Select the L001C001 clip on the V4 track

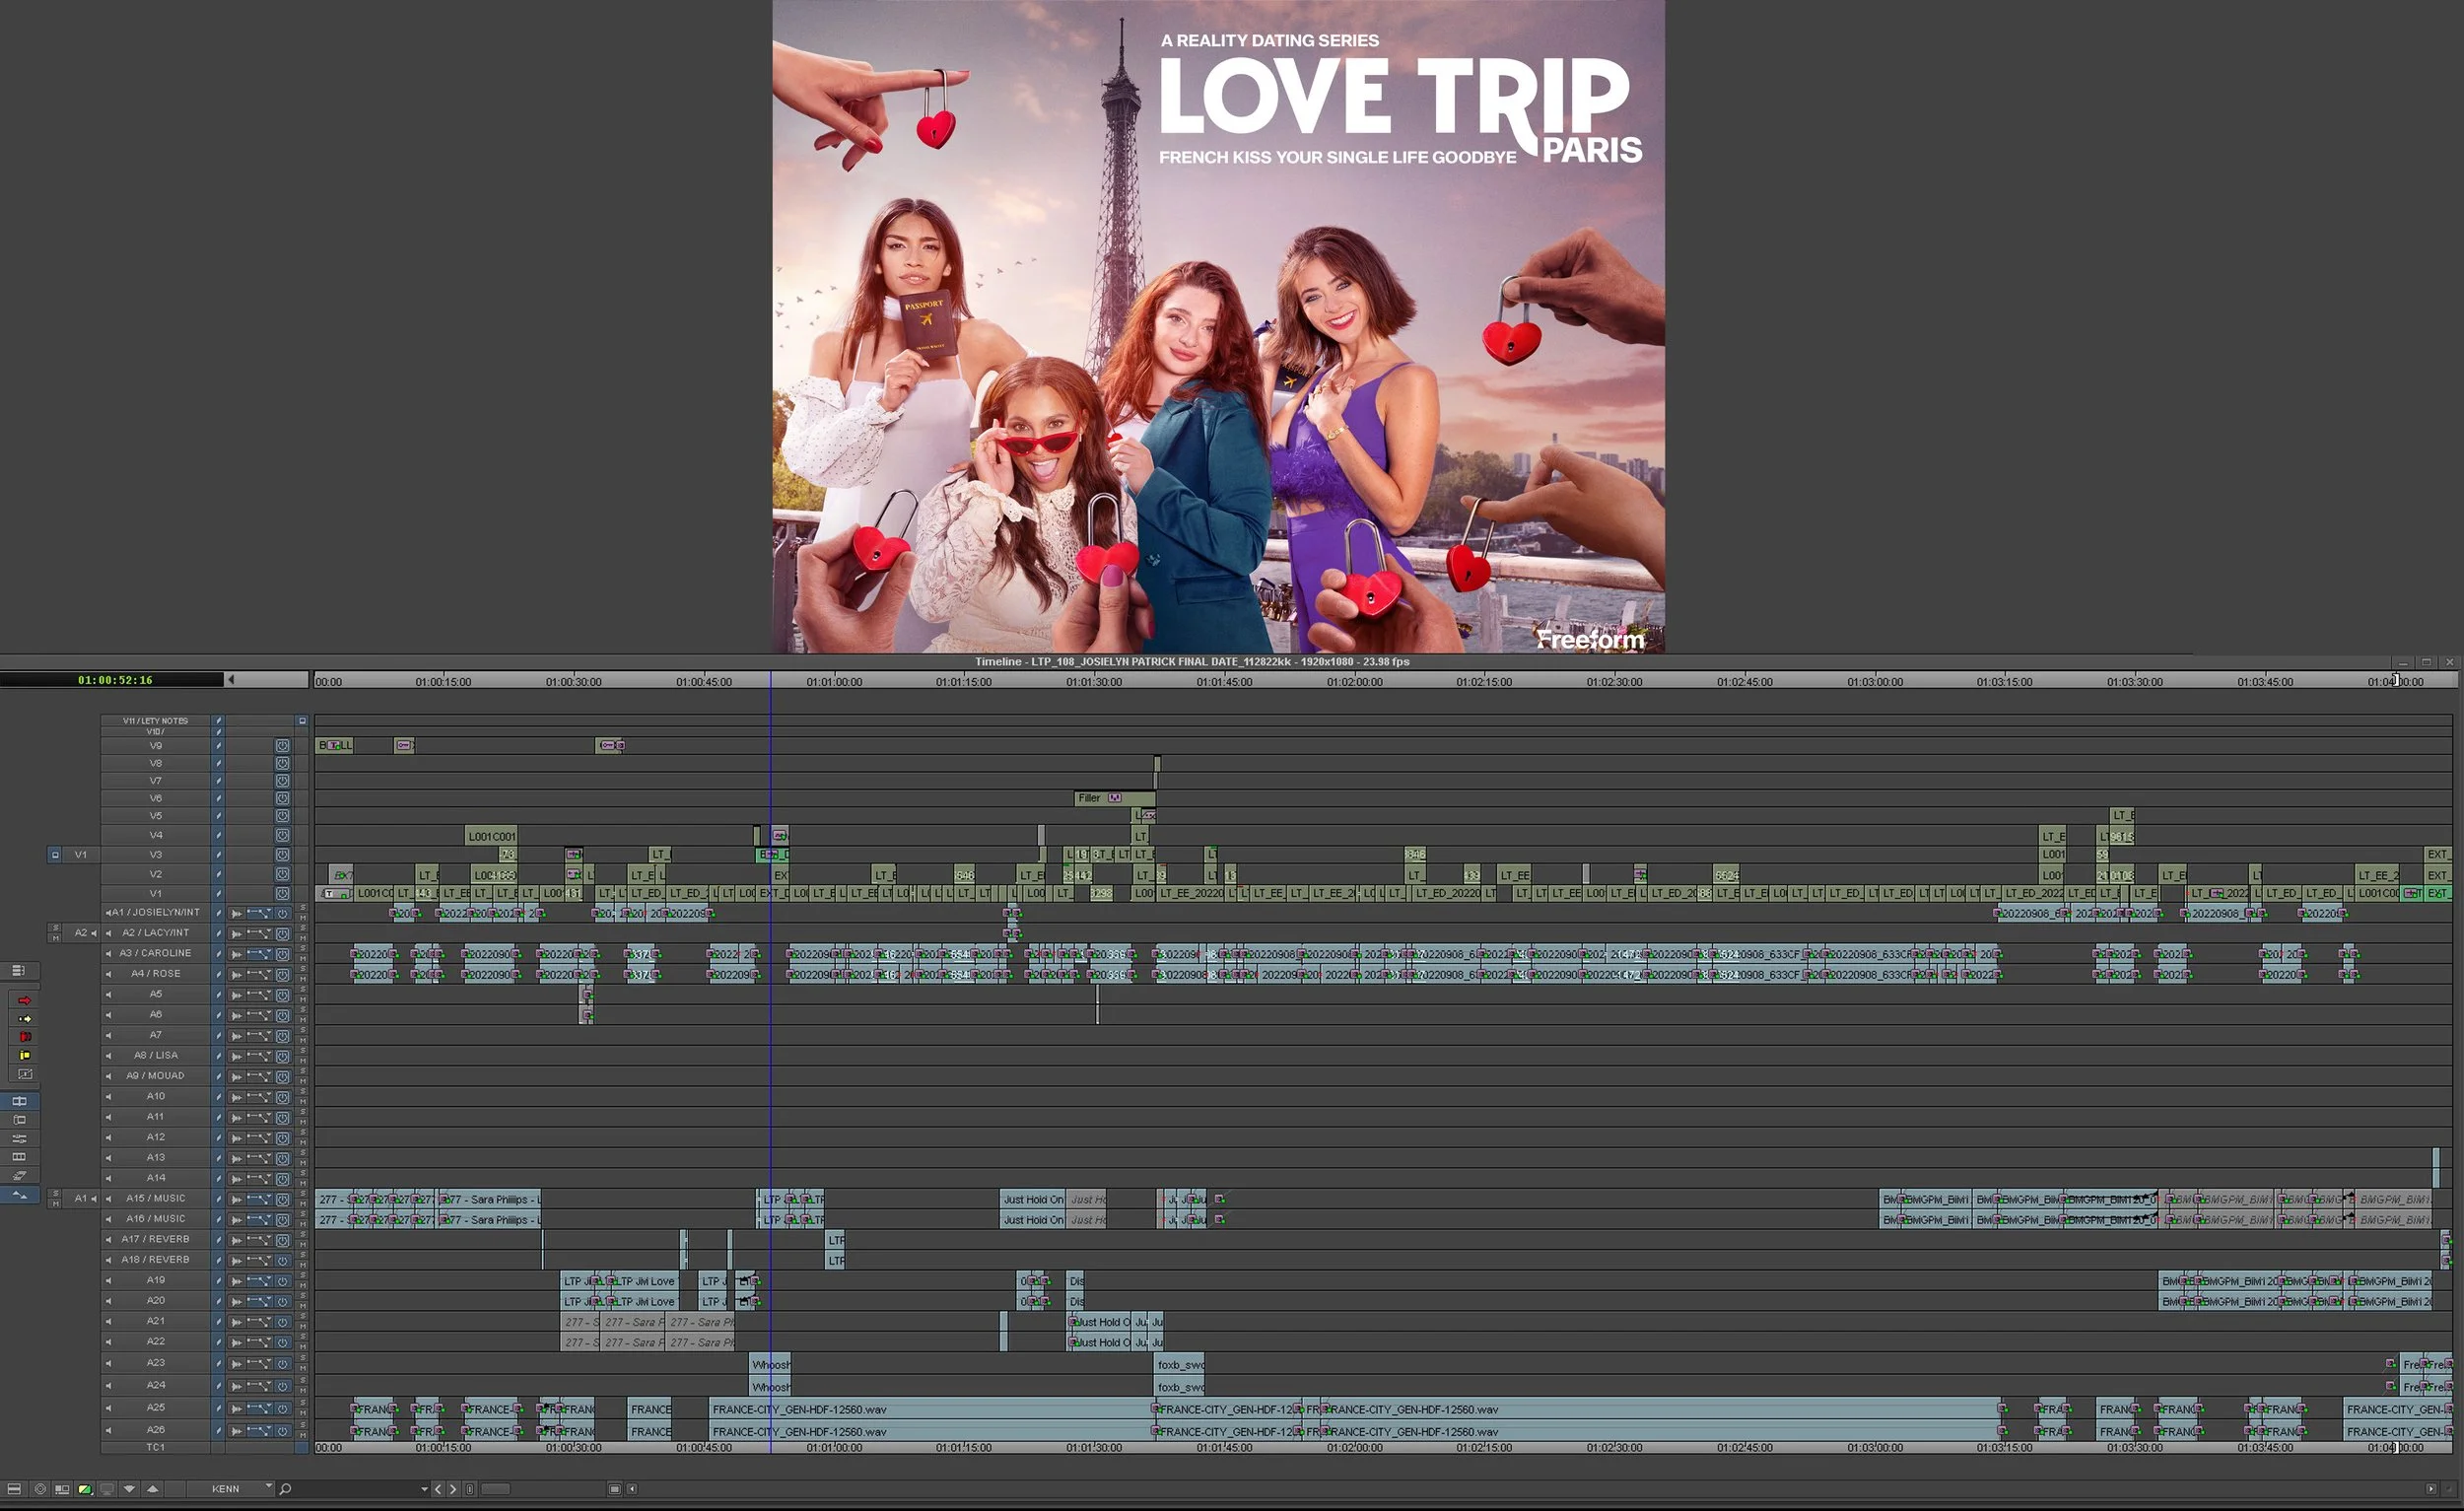coord(491,836)
